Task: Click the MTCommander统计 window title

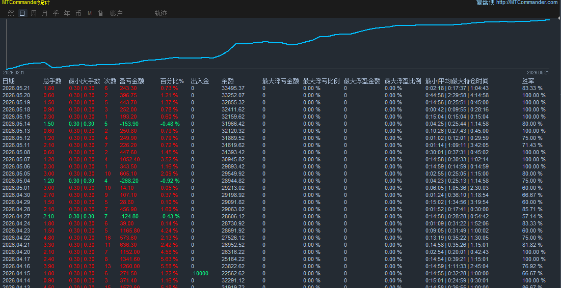Action: pos(26,3)
